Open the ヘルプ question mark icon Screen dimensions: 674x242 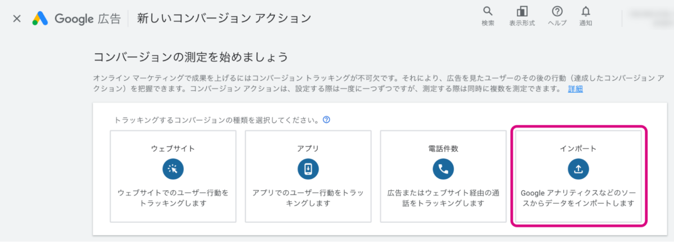click(x=557, y=11)
